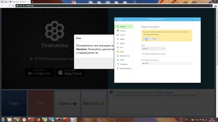Screen dimensions: 218x122
Task: Open the Windows Start menu
Action: pyautogui.click(x=3, y=120)
